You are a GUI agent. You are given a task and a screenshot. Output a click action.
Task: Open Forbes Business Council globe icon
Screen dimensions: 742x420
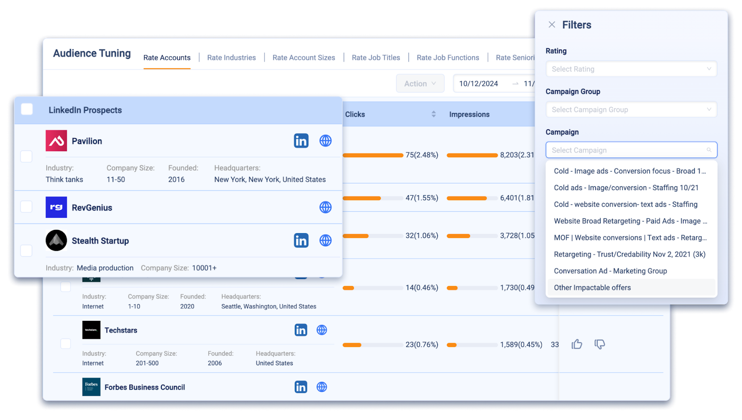coord(322,387)
